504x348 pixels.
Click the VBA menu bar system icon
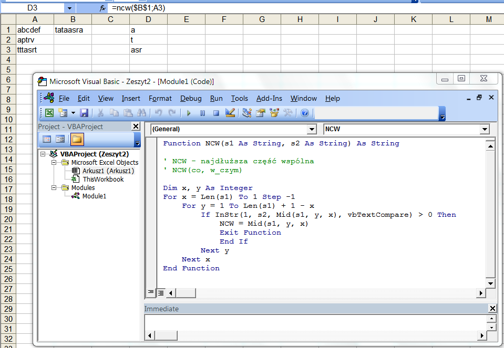[49, 98]
